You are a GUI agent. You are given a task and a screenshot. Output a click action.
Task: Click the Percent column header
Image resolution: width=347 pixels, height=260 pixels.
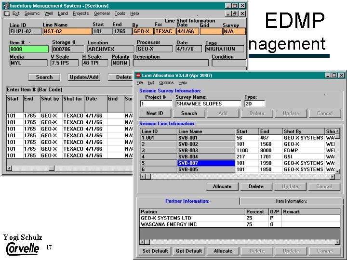[257, 212]
